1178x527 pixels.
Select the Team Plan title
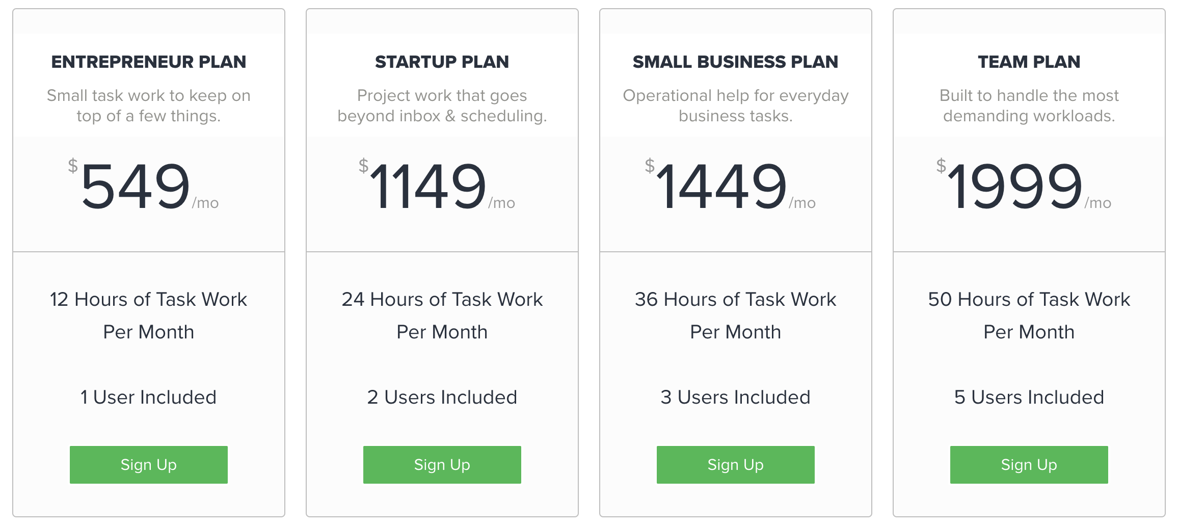pos(1029,62)
